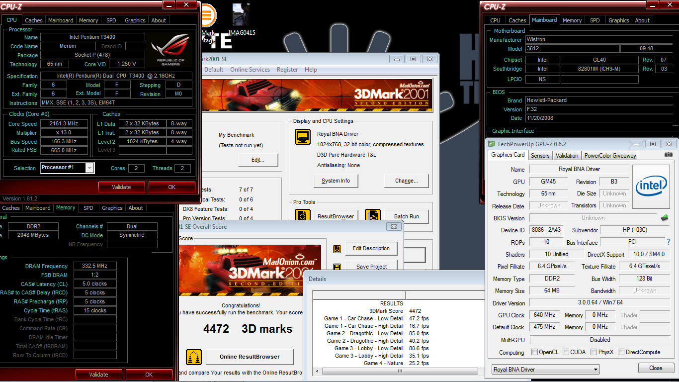Screen dimensions: 679x382
Task: Click the Core Speed value 2161.3 MHz
Action: point(64,123)
